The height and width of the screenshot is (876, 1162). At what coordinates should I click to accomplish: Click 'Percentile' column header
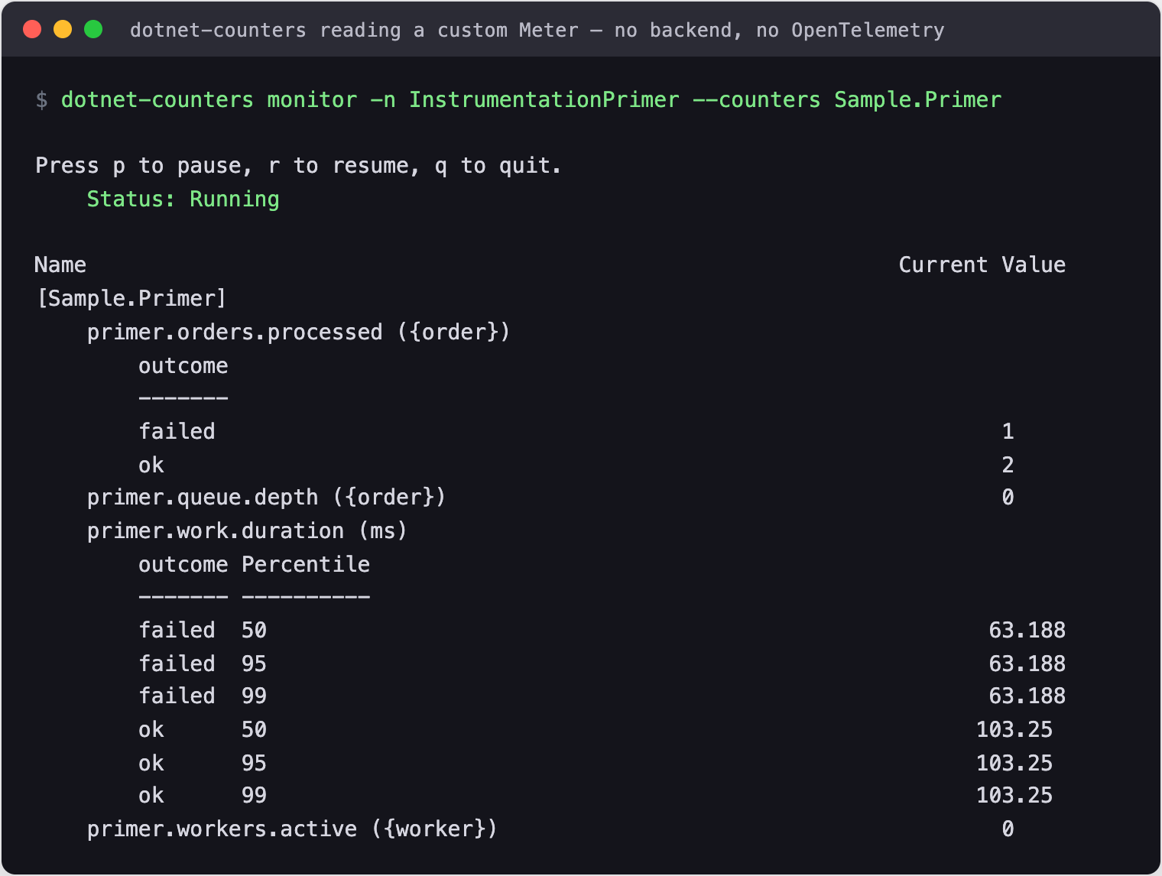(306, 564)
